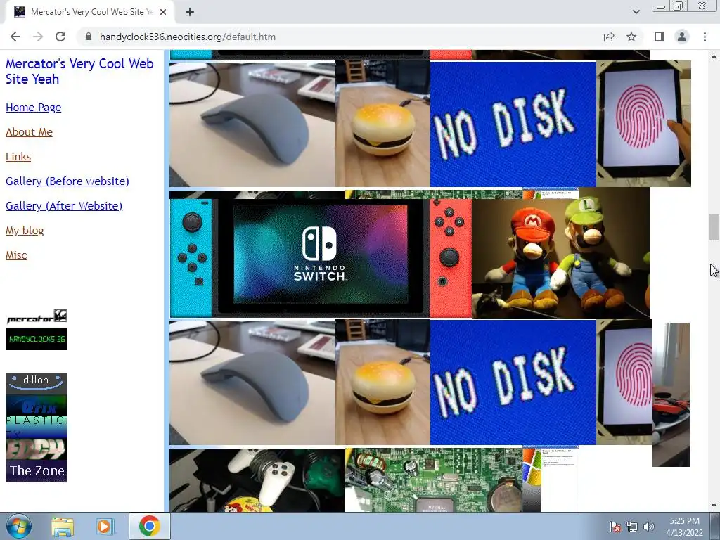Open a new browser tab
Viewport: 720px width, 540px height.
(x=190, y=12)
